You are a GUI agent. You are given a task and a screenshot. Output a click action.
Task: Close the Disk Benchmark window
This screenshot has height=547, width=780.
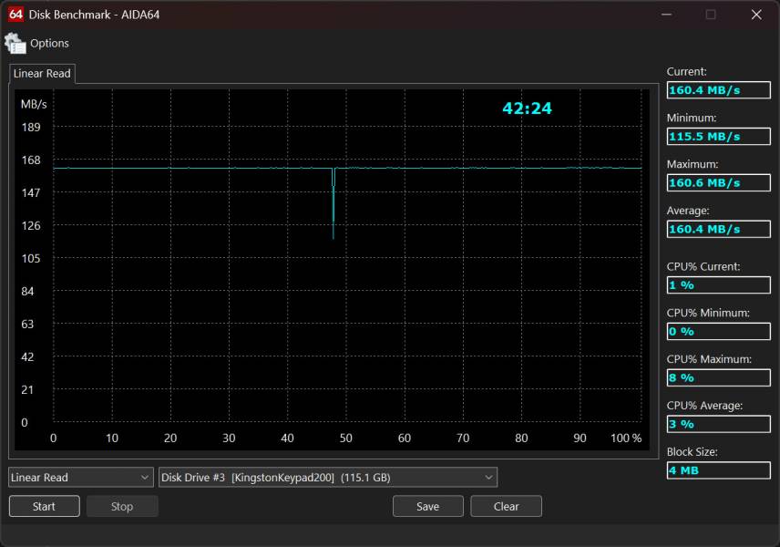tap(756, 15)
